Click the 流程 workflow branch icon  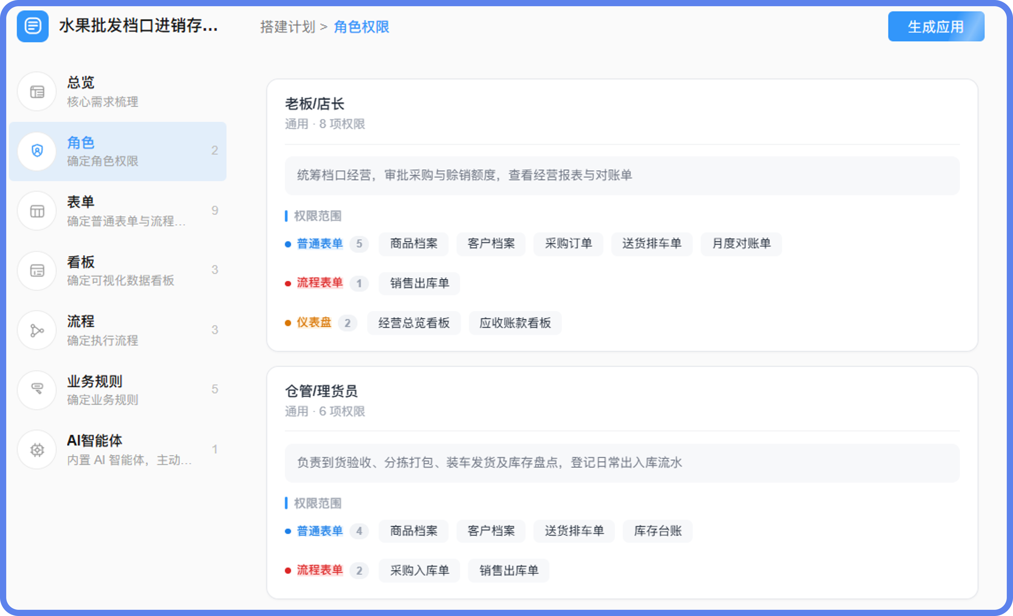(37, 330)
